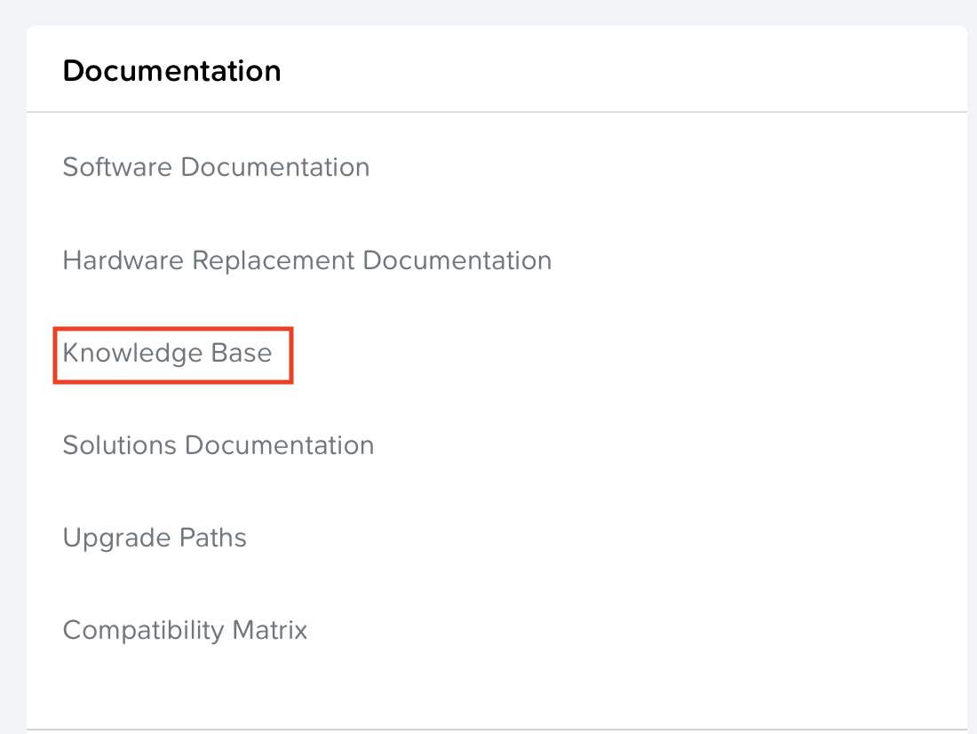View Upgrade Paths under Documentation
Image resolution: width=977 pixels, height=734 pixels.
155,538
